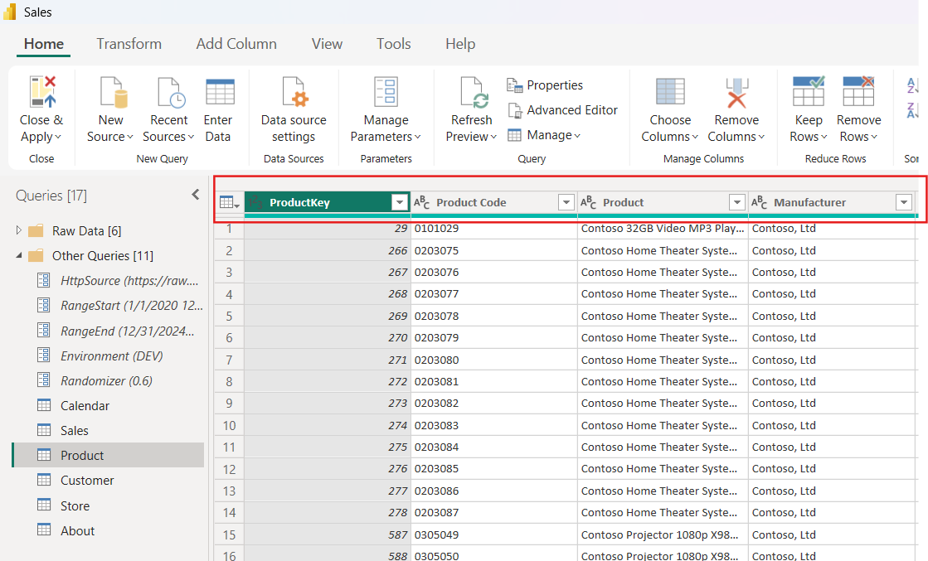The image size is (928, 561).
Task: Open the Add Column ribbon tab
Action: (x=236, y=44)
